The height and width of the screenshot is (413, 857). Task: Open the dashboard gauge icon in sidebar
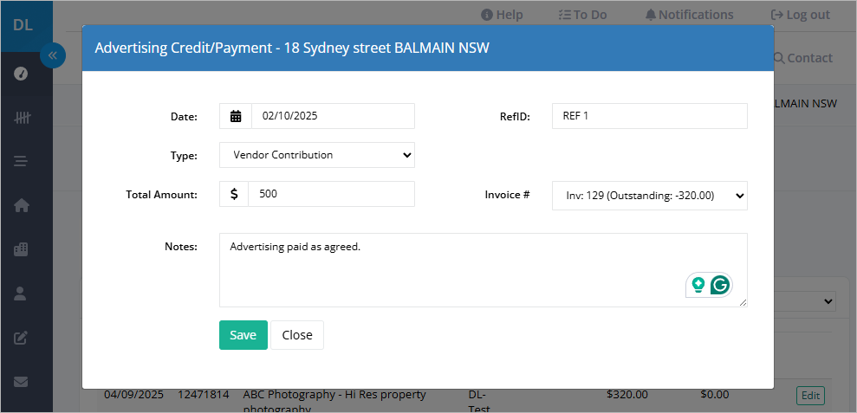(21, 74)
